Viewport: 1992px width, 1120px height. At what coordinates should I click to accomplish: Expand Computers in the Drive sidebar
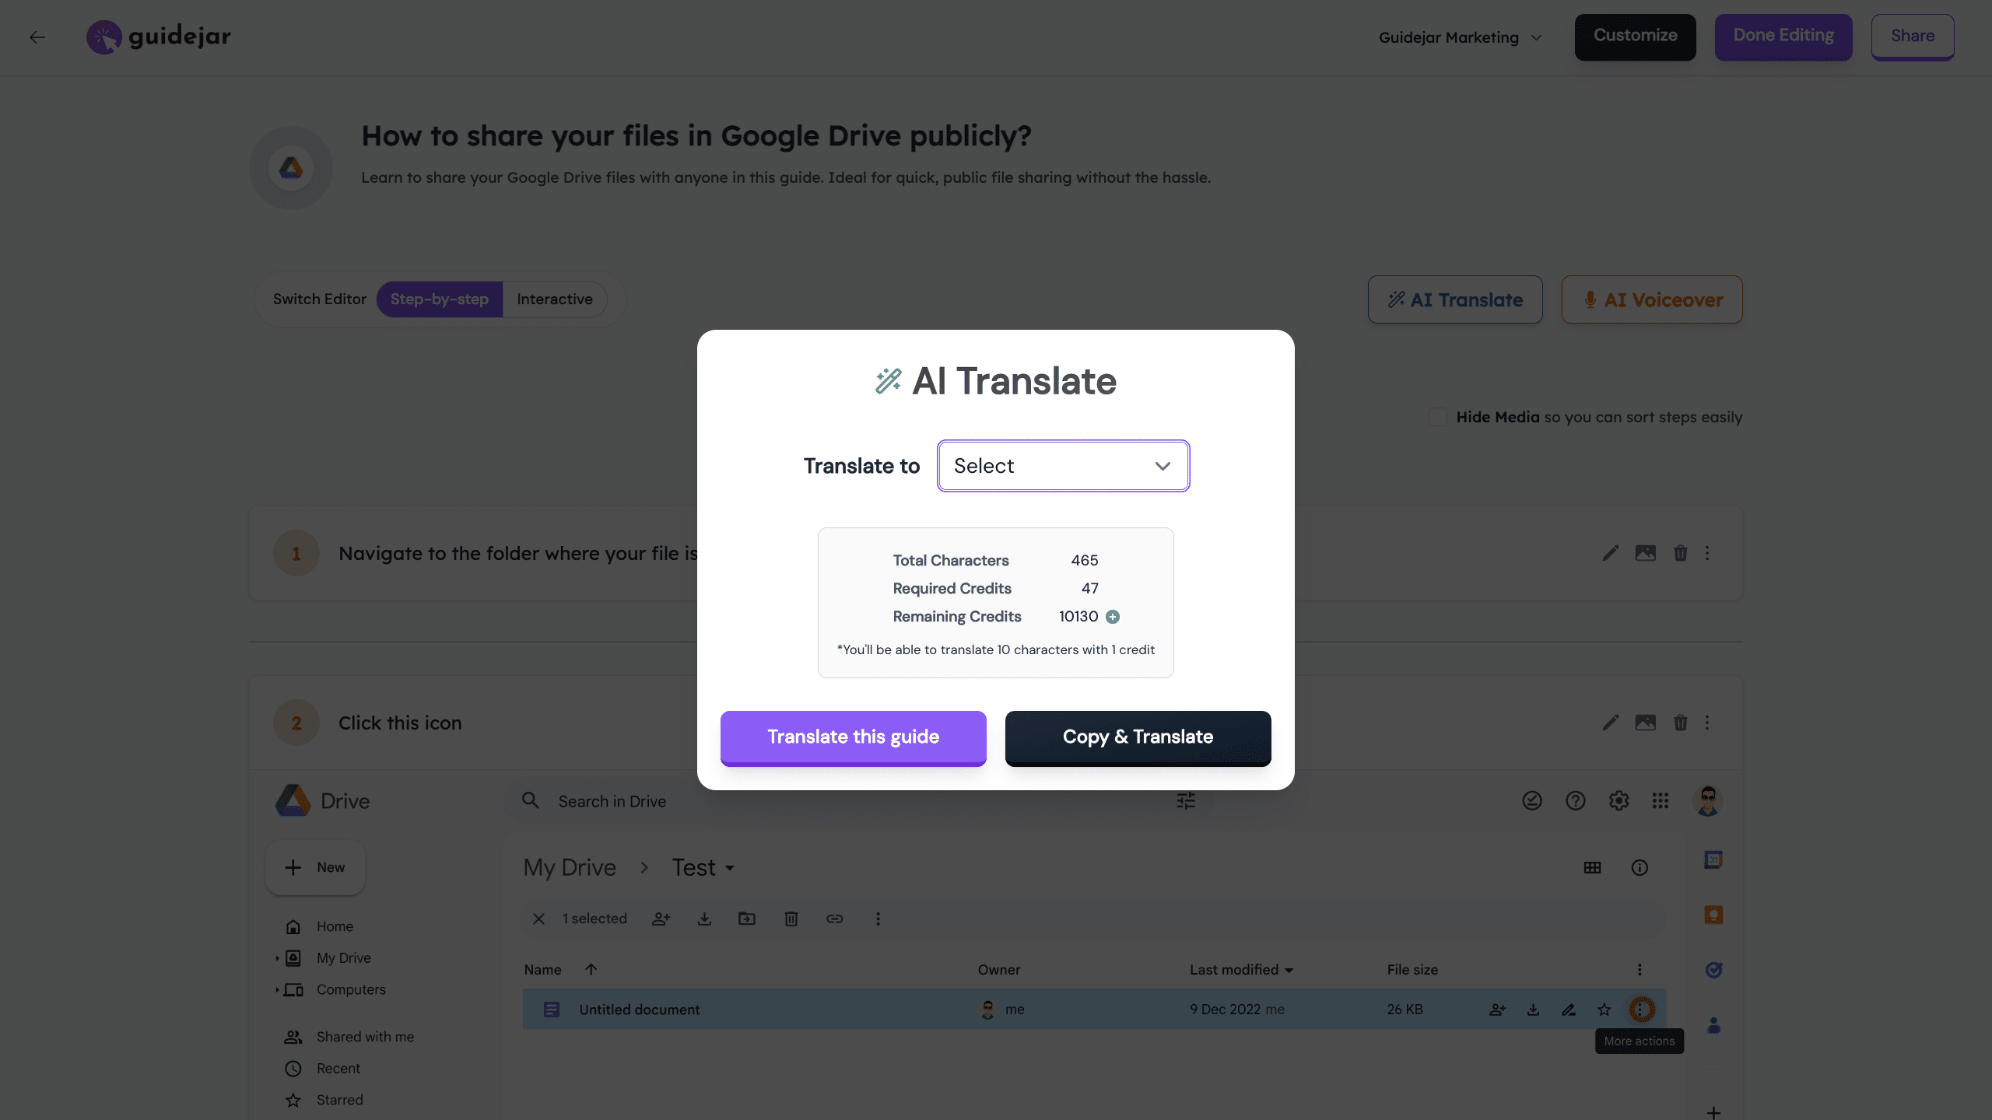pyautogui.click(x=279, y=989)
